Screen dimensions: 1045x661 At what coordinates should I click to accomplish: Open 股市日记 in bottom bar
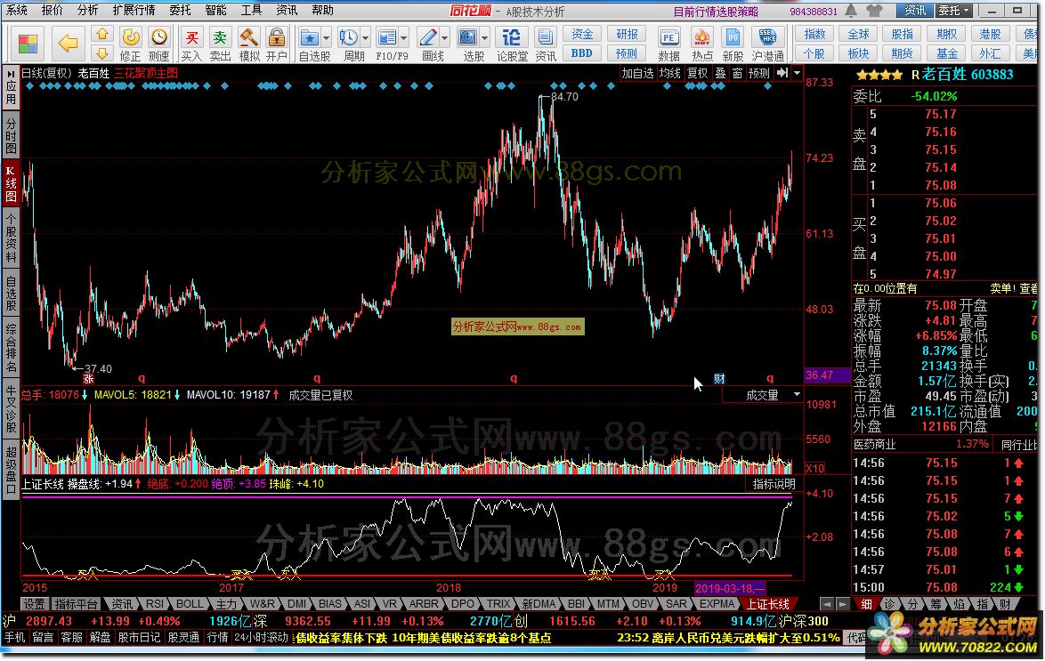click(139, 638)
